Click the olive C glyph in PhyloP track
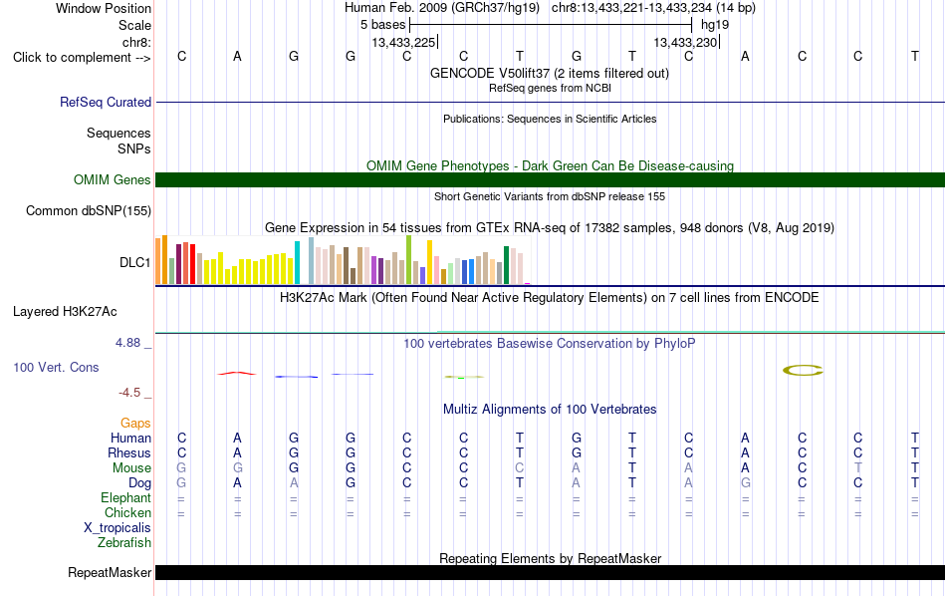Screen dimensions: 946x596 point(803,370)
